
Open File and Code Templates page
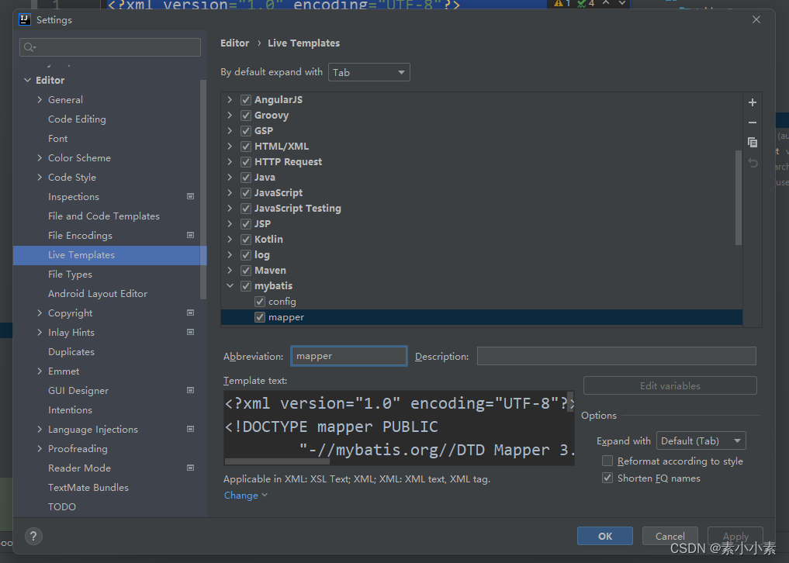coord(104,216)
